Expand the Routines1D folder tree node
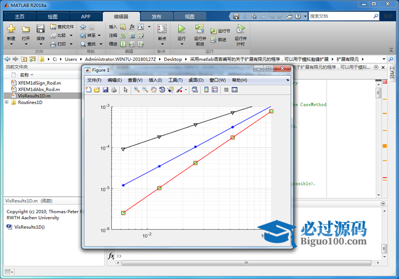Screen dimensions: 399x279 (x=7, y=103)
